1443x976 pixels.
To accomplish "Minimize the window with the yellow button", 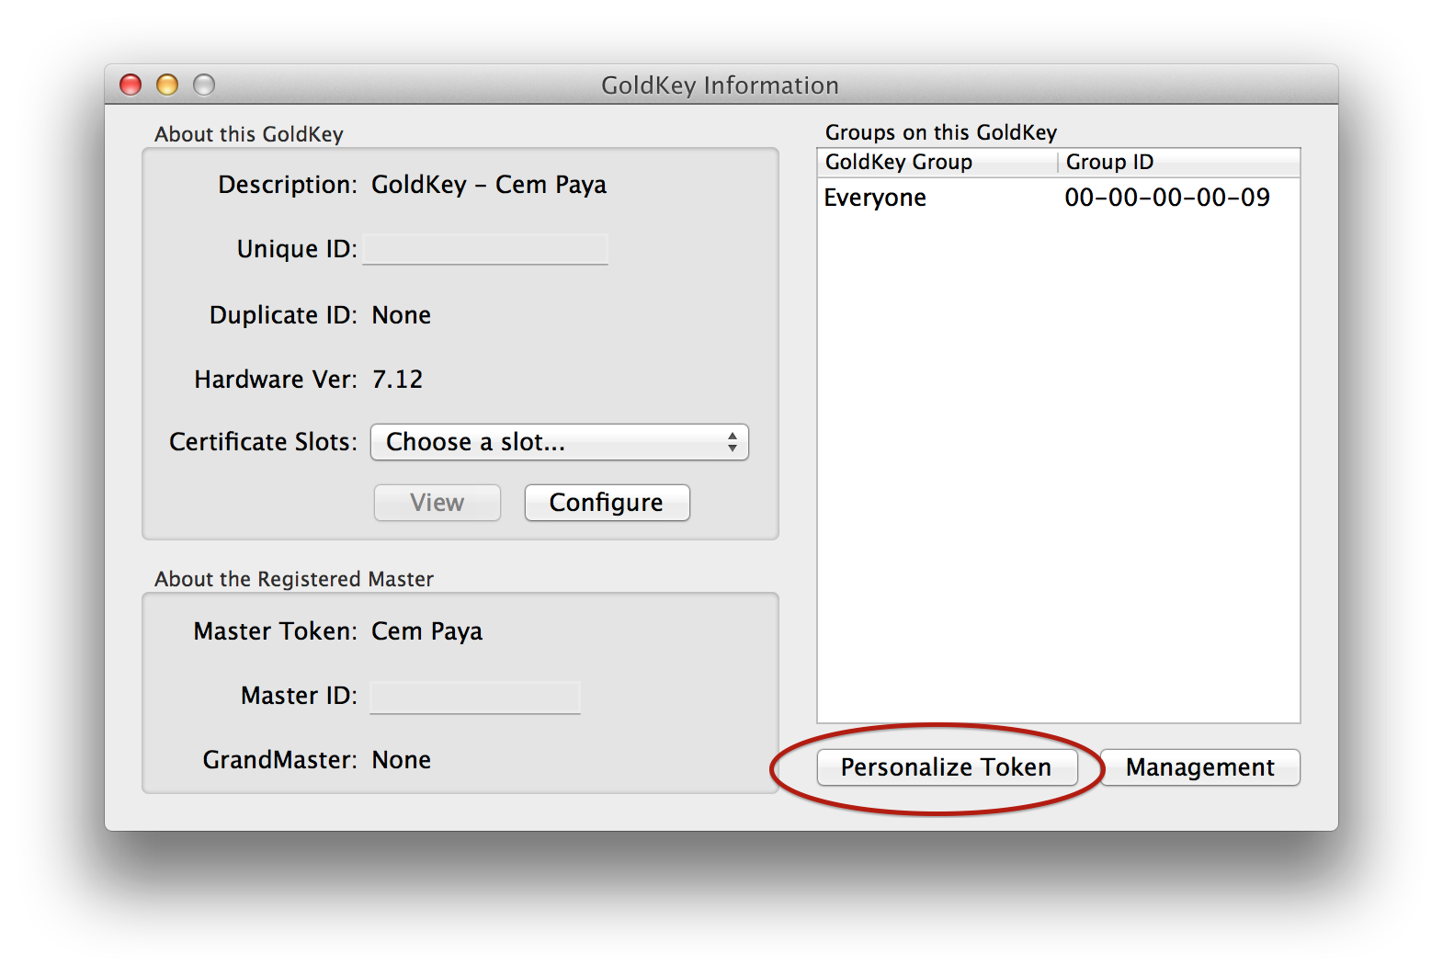I will (167, 85).
